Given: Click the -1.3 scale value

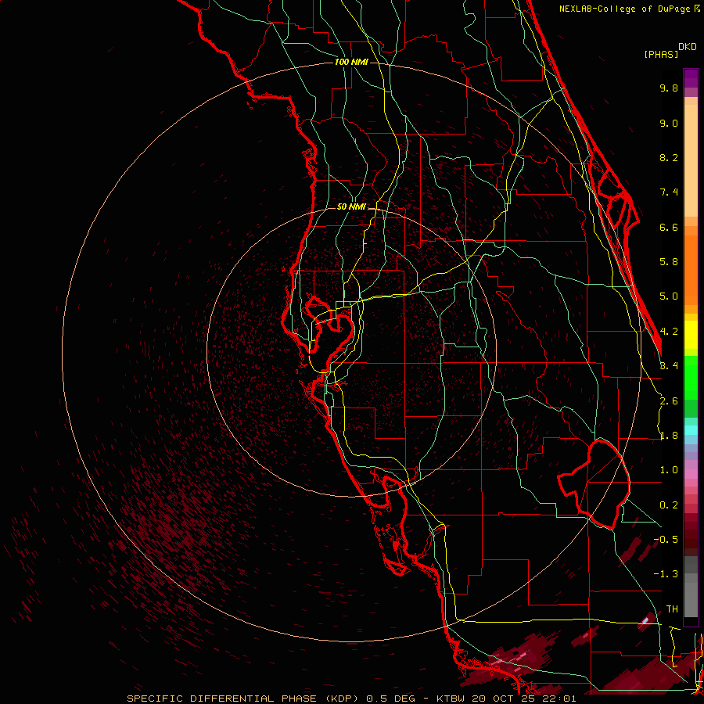Looking at the screenshot, I should tap(666, 574).
